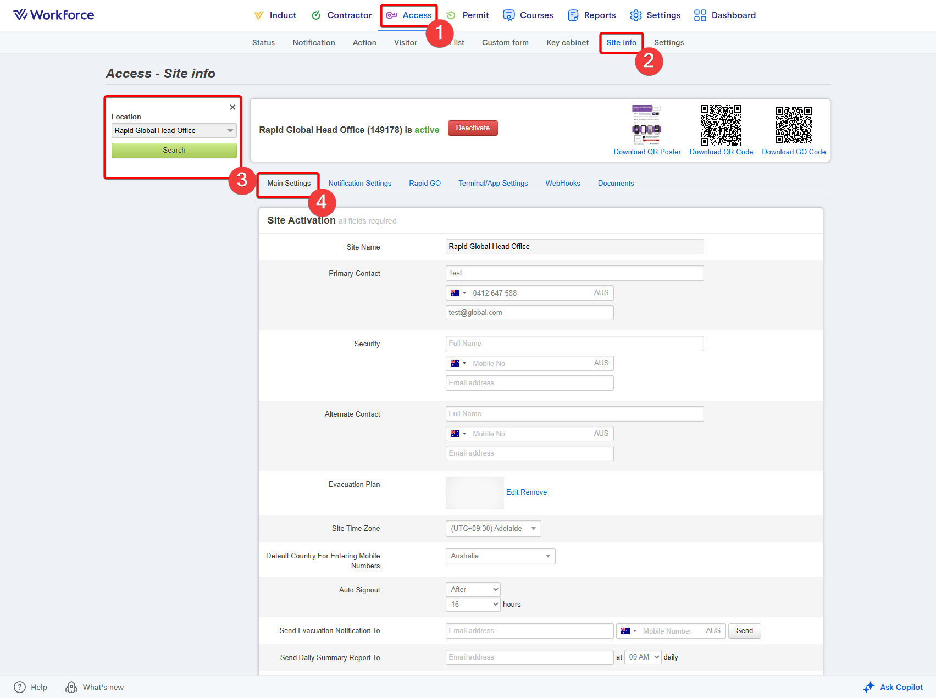Click the Ask Copilot sparkle icon

pyautogui.click(x=869, y=687)
